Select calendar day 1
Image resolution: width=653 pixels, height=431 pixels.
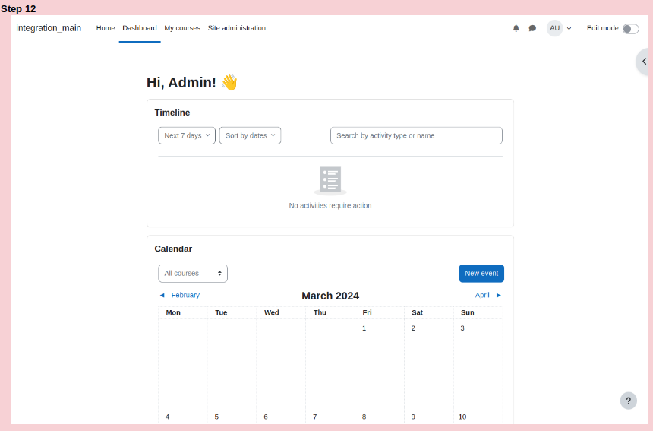click(364, 328)
